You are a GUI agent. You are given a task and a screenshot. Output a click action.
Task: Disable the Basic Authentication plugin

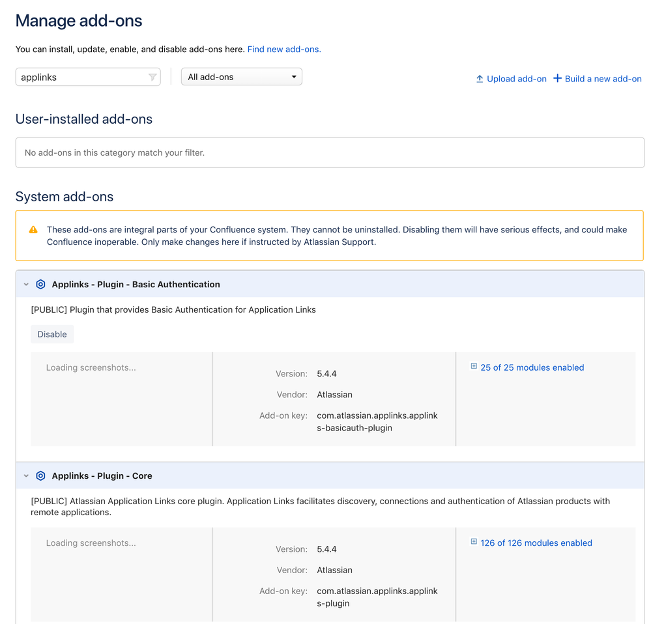(52, 334)
